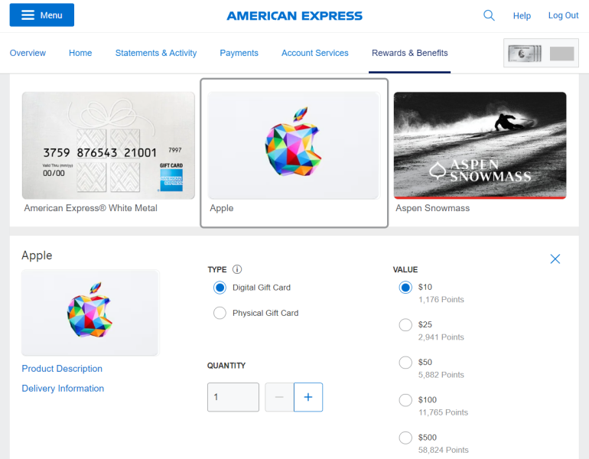Go to Account Services tab

pos(315,53)
